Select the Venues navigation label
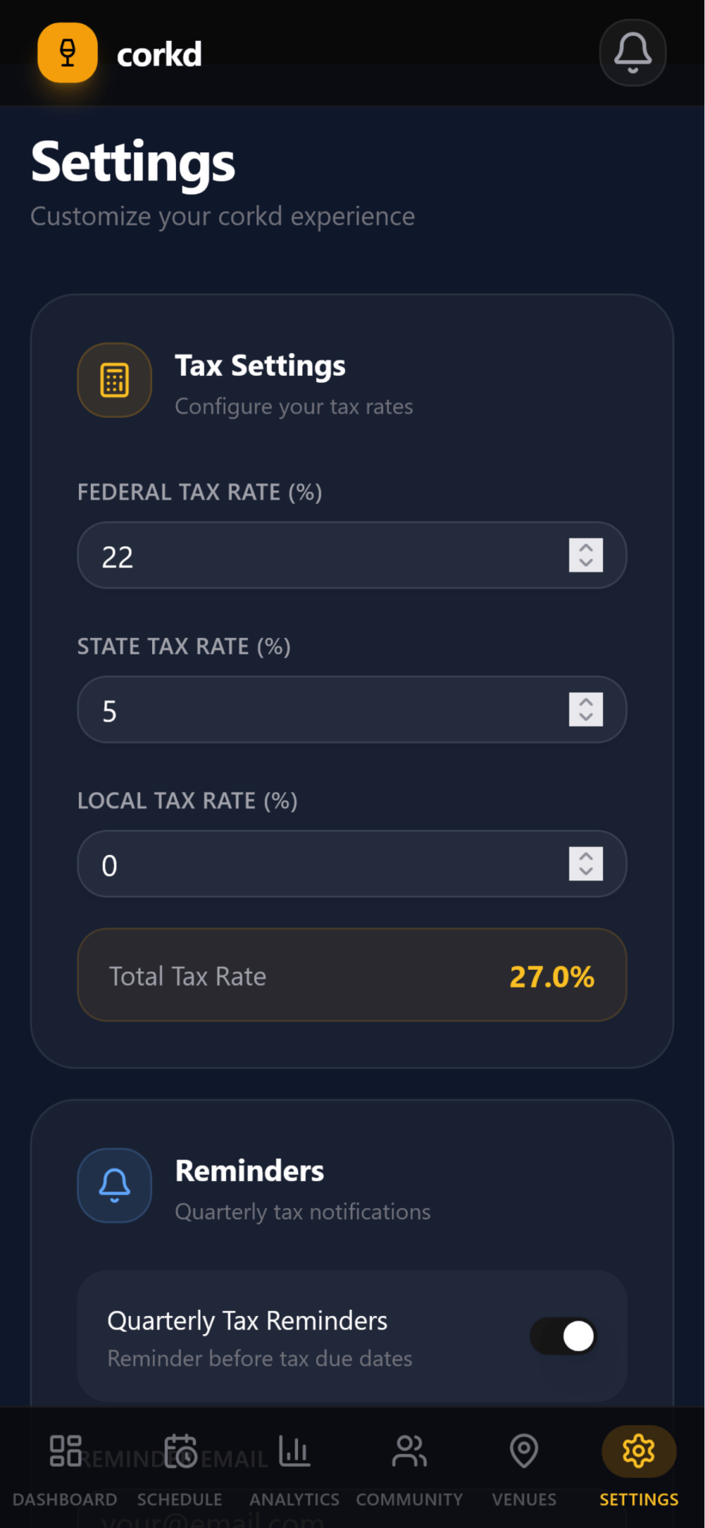The image size is (705, 1528). (523, 1500)
